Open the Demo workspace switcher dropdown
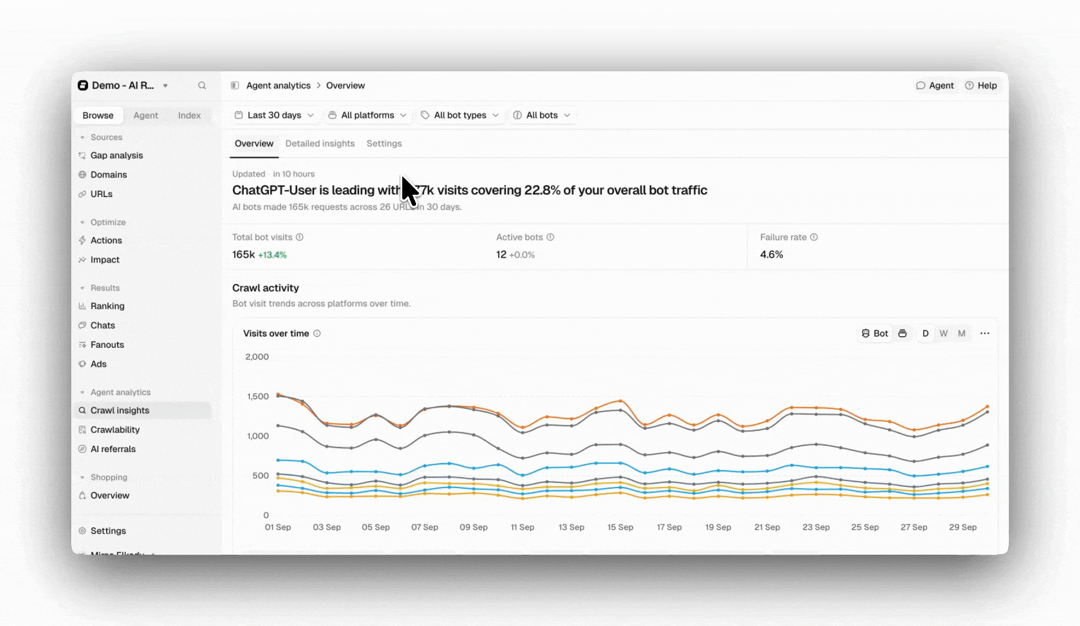Screen dimensions: 1080x626 point(123,85)
